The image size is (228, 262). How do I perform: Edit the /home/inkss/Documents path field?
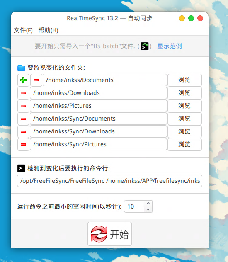(105, 80)
